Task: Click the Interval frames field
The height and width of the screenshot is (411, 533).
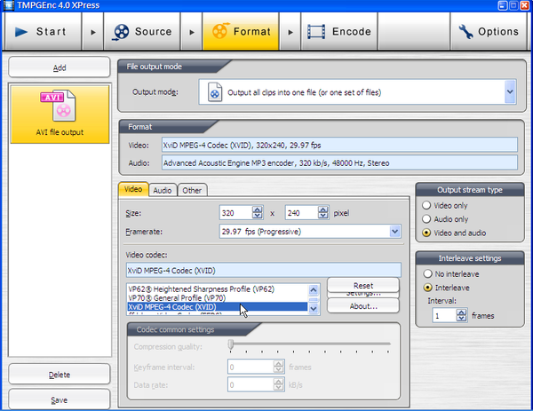Action: click(444, 315)
